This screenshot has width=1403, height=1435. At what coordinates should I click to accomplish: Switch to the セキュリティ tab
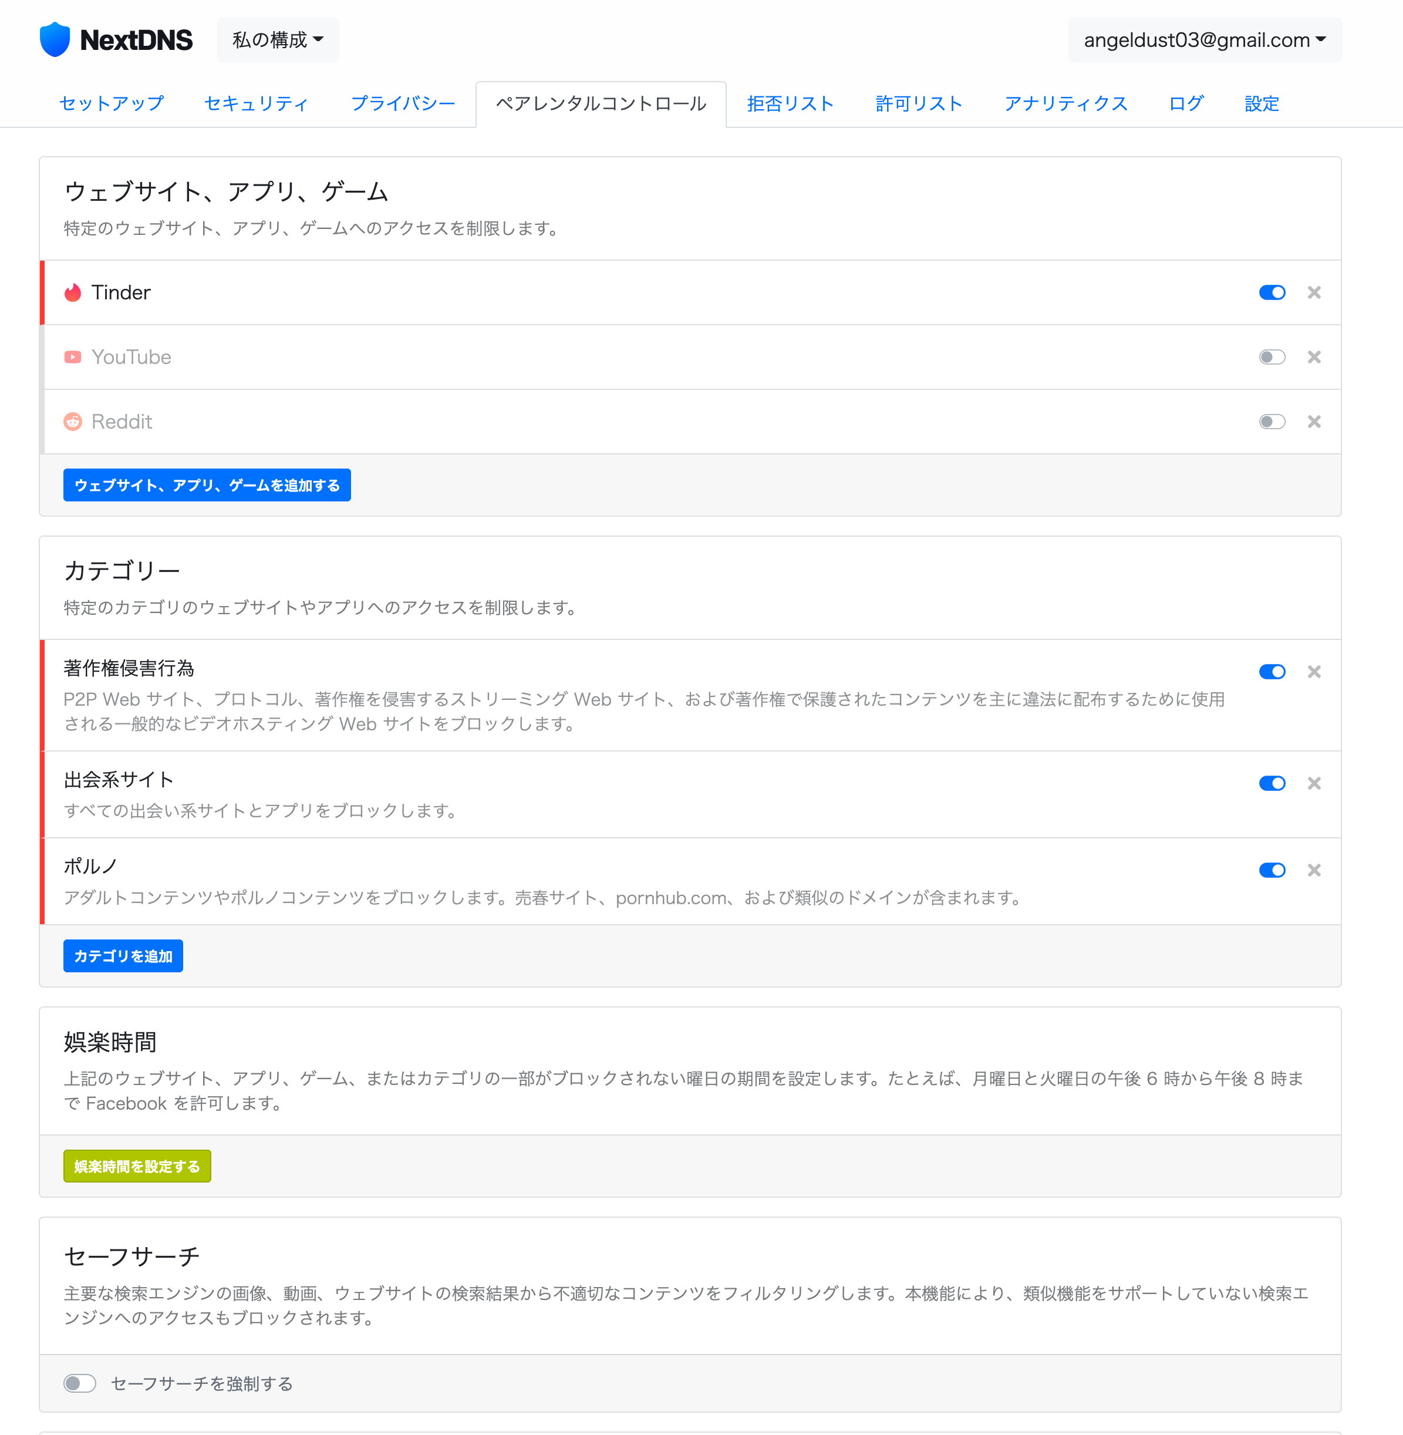point(257,104)
